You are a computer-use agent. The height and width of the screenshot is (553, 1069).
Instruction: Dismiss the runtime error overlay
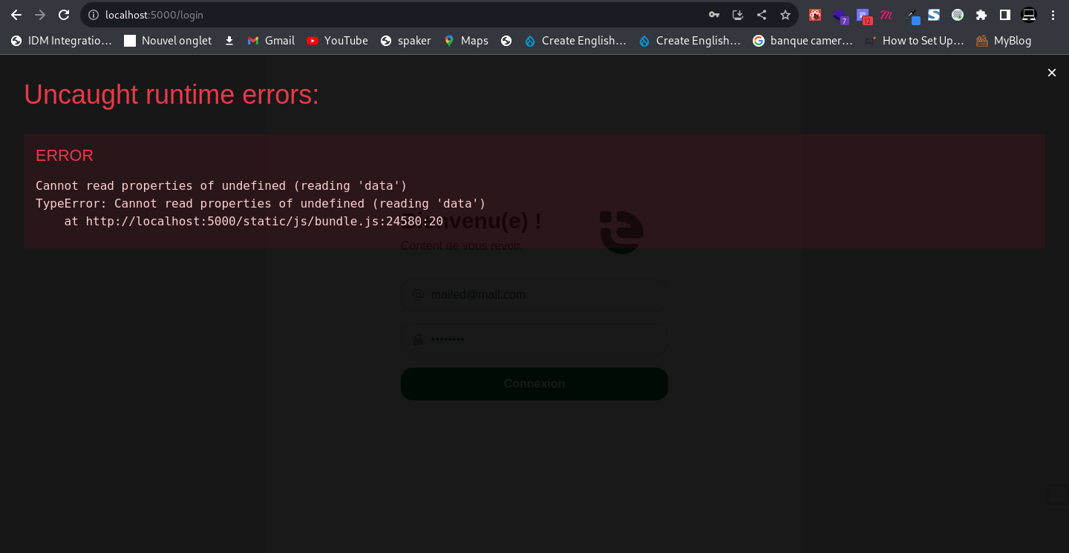(1051, 73)
